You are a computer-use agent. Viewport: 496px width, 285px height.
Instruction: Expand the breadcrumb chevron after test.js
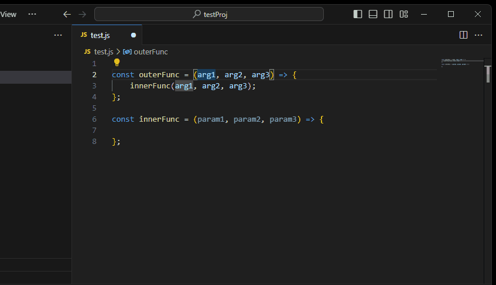coord(118,52)
